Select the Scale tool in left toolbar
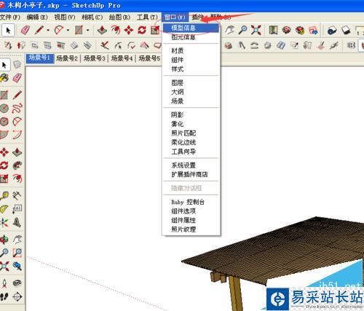Screen dimensions: 364x311 [4, 179]
